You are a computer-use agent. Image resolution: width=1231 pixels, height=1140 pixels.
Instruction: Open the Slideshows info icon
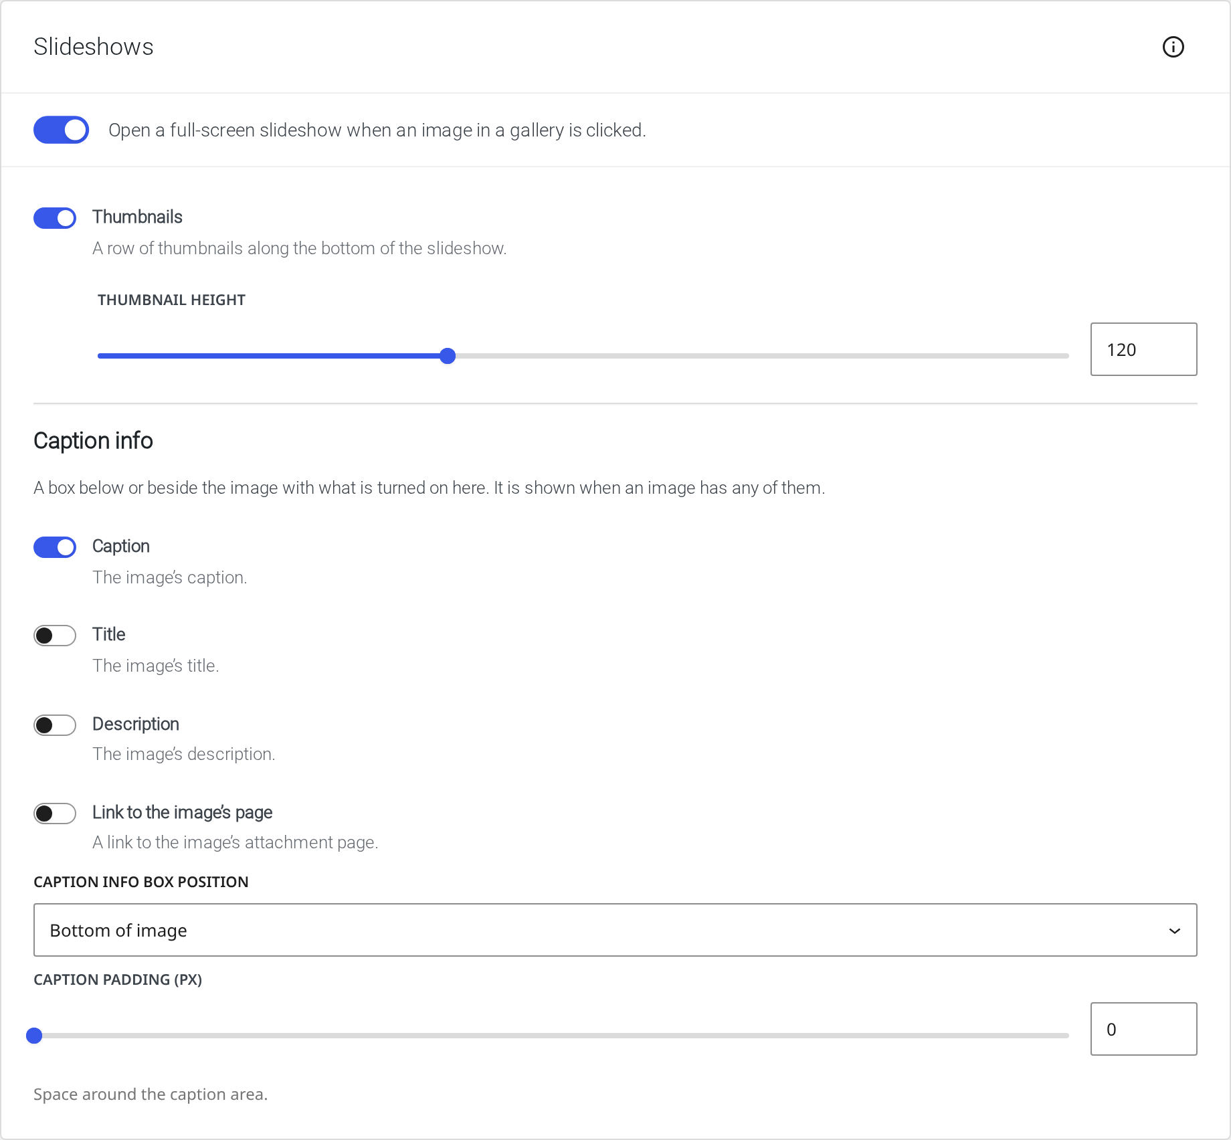coord(1173,47)
